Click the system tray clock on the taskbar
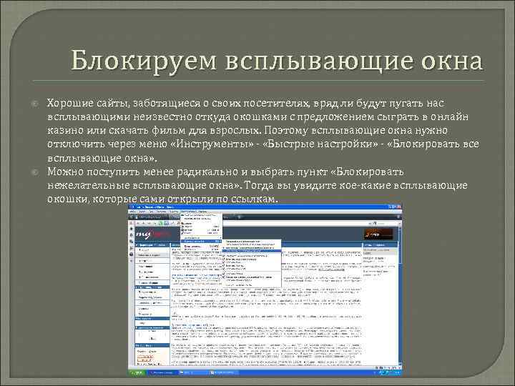 [398, 373]
